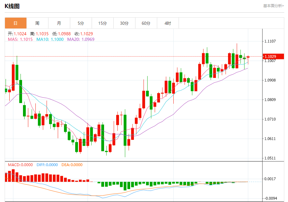Screen dimensions: 288x202
Task: Click the red 1.1029 current price tag
Action: [273, 57]
